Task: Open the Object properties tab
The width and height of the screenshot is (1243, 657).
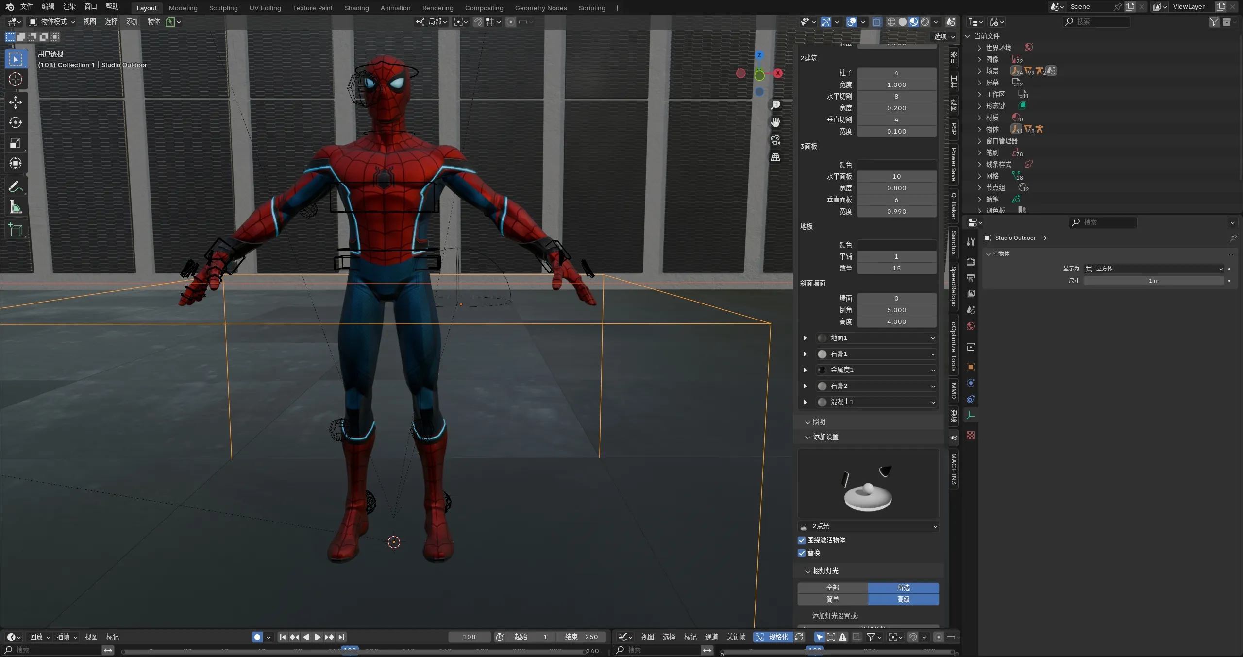Action: click(x=971, y=367)
